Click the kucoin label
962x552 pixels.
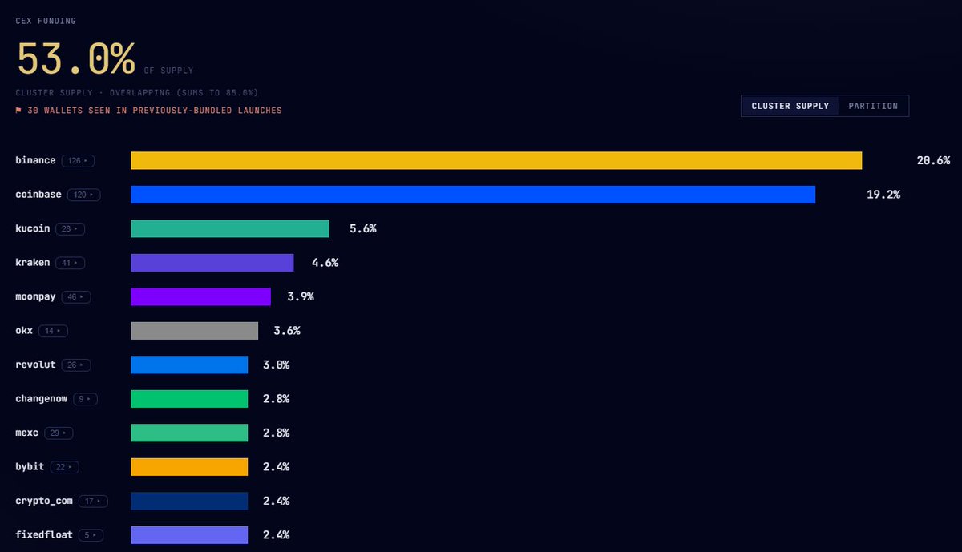tap(33, 228)
